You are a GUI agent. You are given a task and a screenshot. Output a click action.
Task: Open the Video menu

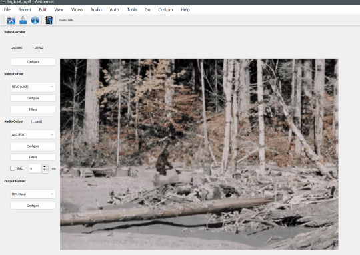click(x=77, y=9)
